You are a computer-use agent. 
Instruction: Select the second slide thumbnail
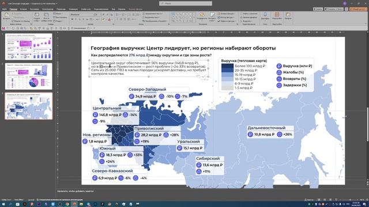[x=29, y=76]
